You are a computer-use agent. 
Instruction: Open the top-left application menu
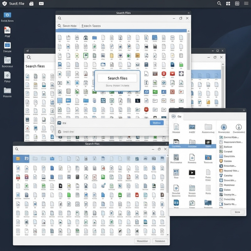[x=4, y=3]
